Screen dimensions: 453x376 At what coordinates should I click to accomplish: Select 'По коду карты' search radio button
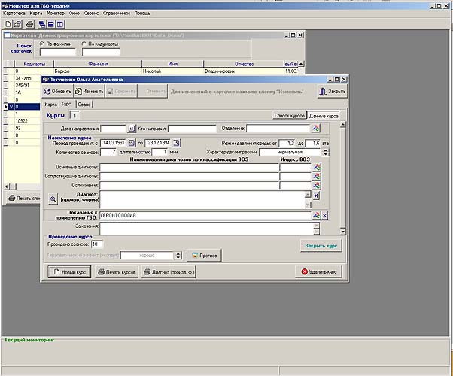point(84,44)
